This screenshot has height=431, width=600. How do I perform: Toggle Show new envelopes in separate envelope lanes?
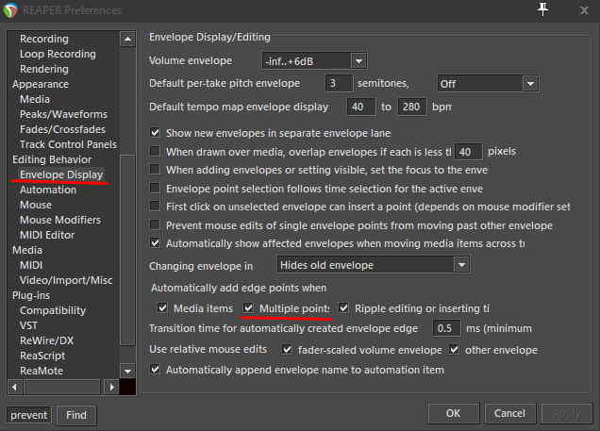tap(155, 133)
